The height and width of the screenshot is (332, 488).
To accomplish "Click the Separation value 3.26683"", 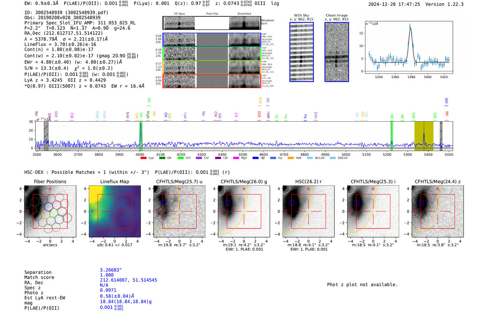I will tap(111, 270).
